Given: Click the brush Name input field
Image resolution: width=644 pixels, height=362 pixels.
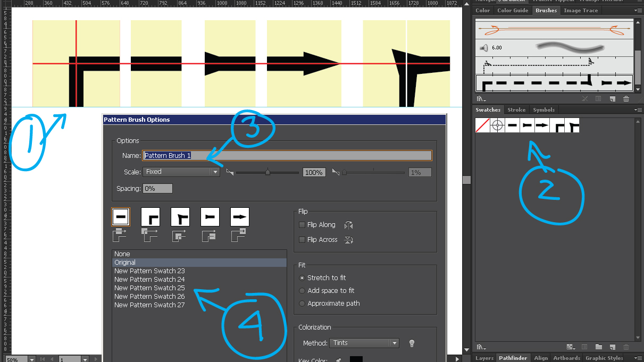Looking at the screenshot, I should [x=287, y=155].
